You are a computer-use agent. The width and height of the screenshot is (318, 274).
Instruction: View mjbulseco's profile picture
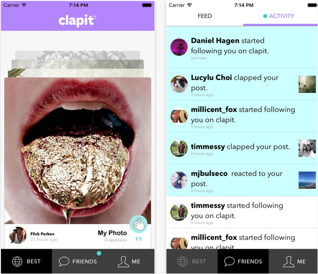pos(179,180)
